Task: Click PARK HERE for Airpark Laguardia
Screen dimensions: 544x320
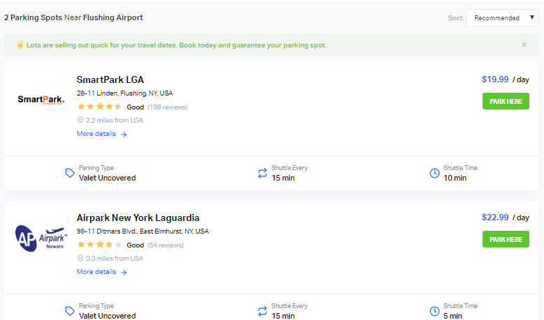Action: pos(506,239)
